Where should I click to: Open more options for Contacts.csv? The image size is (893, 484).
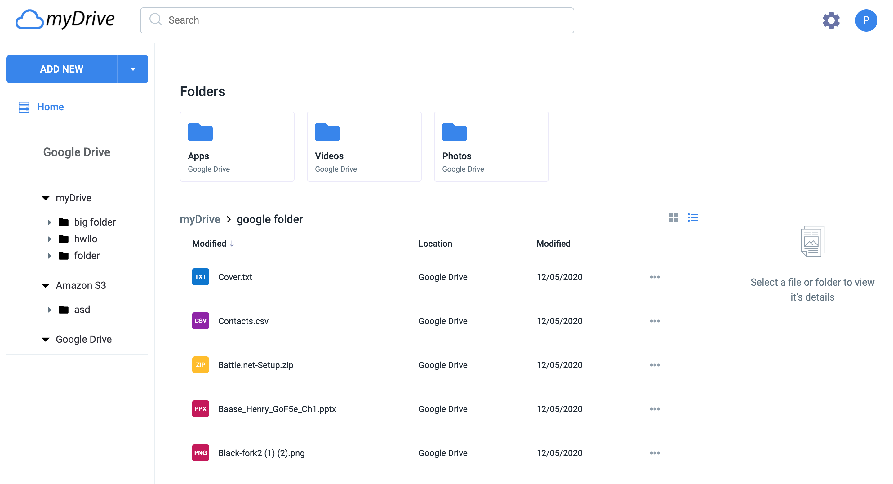pos(654,321)
